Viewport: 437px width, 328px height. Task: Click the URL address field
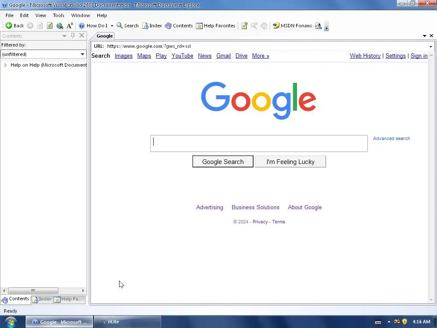(267, 46)
